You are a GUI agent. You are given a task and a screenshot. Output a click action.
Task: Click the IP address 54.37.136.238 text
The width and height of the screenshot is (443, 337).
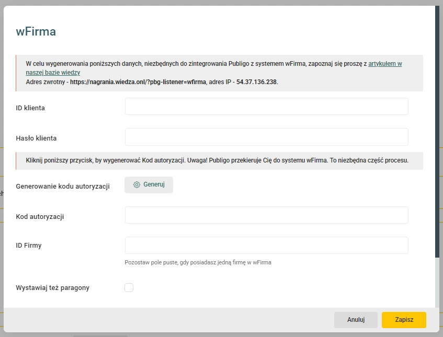[256, 82]
